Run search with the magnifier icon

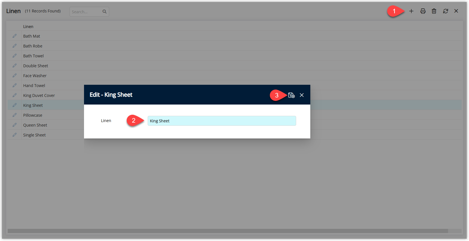[x=104, y=12]
